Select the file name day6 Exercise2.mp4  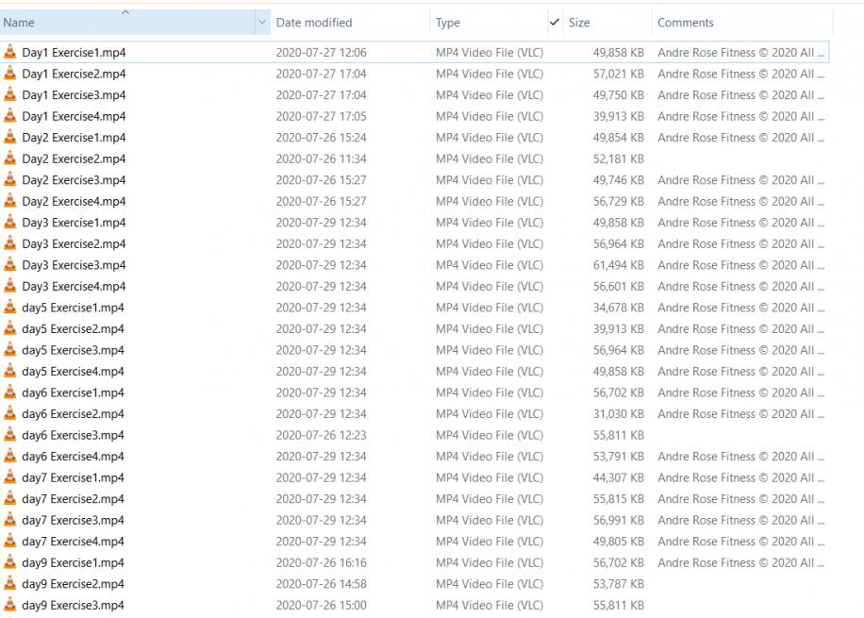click(x=74, y=414)
